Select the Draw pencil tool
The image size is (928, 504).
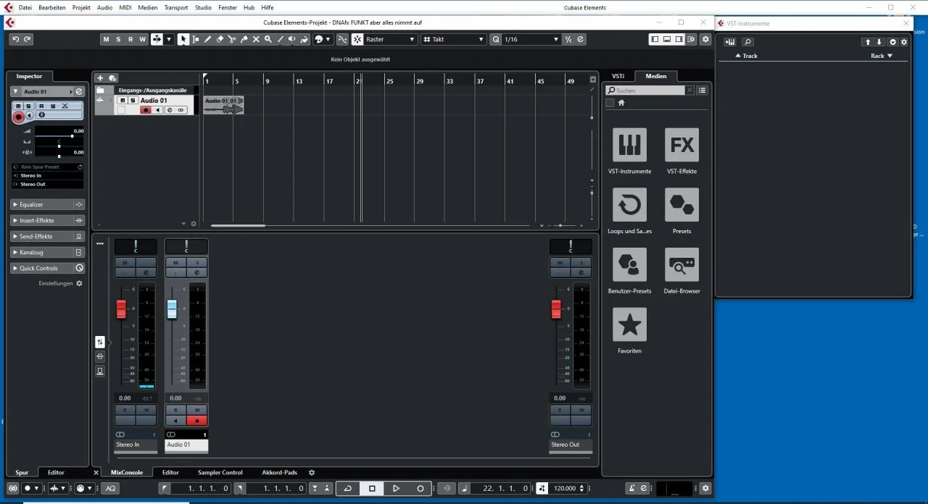pyautogui.click(x=207, y=39)
